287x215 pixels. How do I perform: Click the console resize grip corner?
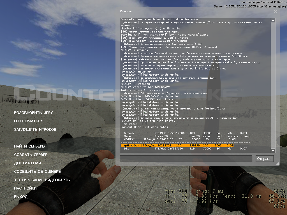[x=277, y=163]
